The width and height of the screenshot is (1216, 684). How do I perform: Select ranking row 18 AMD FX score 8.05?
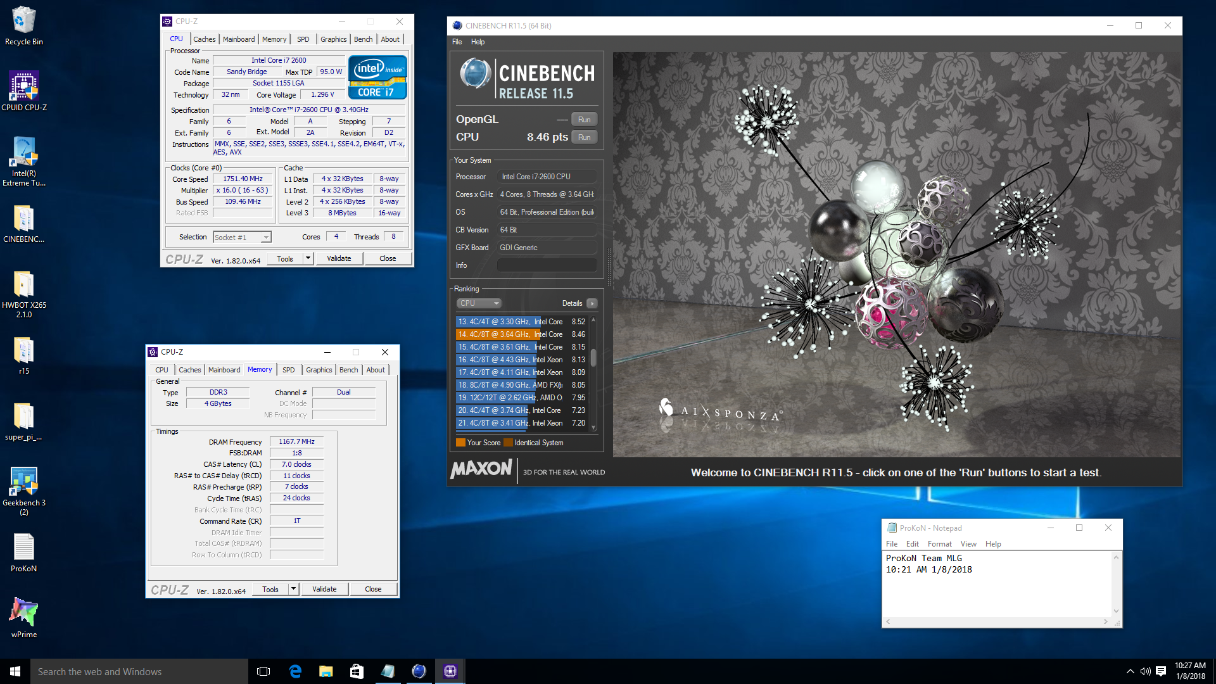[522, 385]
